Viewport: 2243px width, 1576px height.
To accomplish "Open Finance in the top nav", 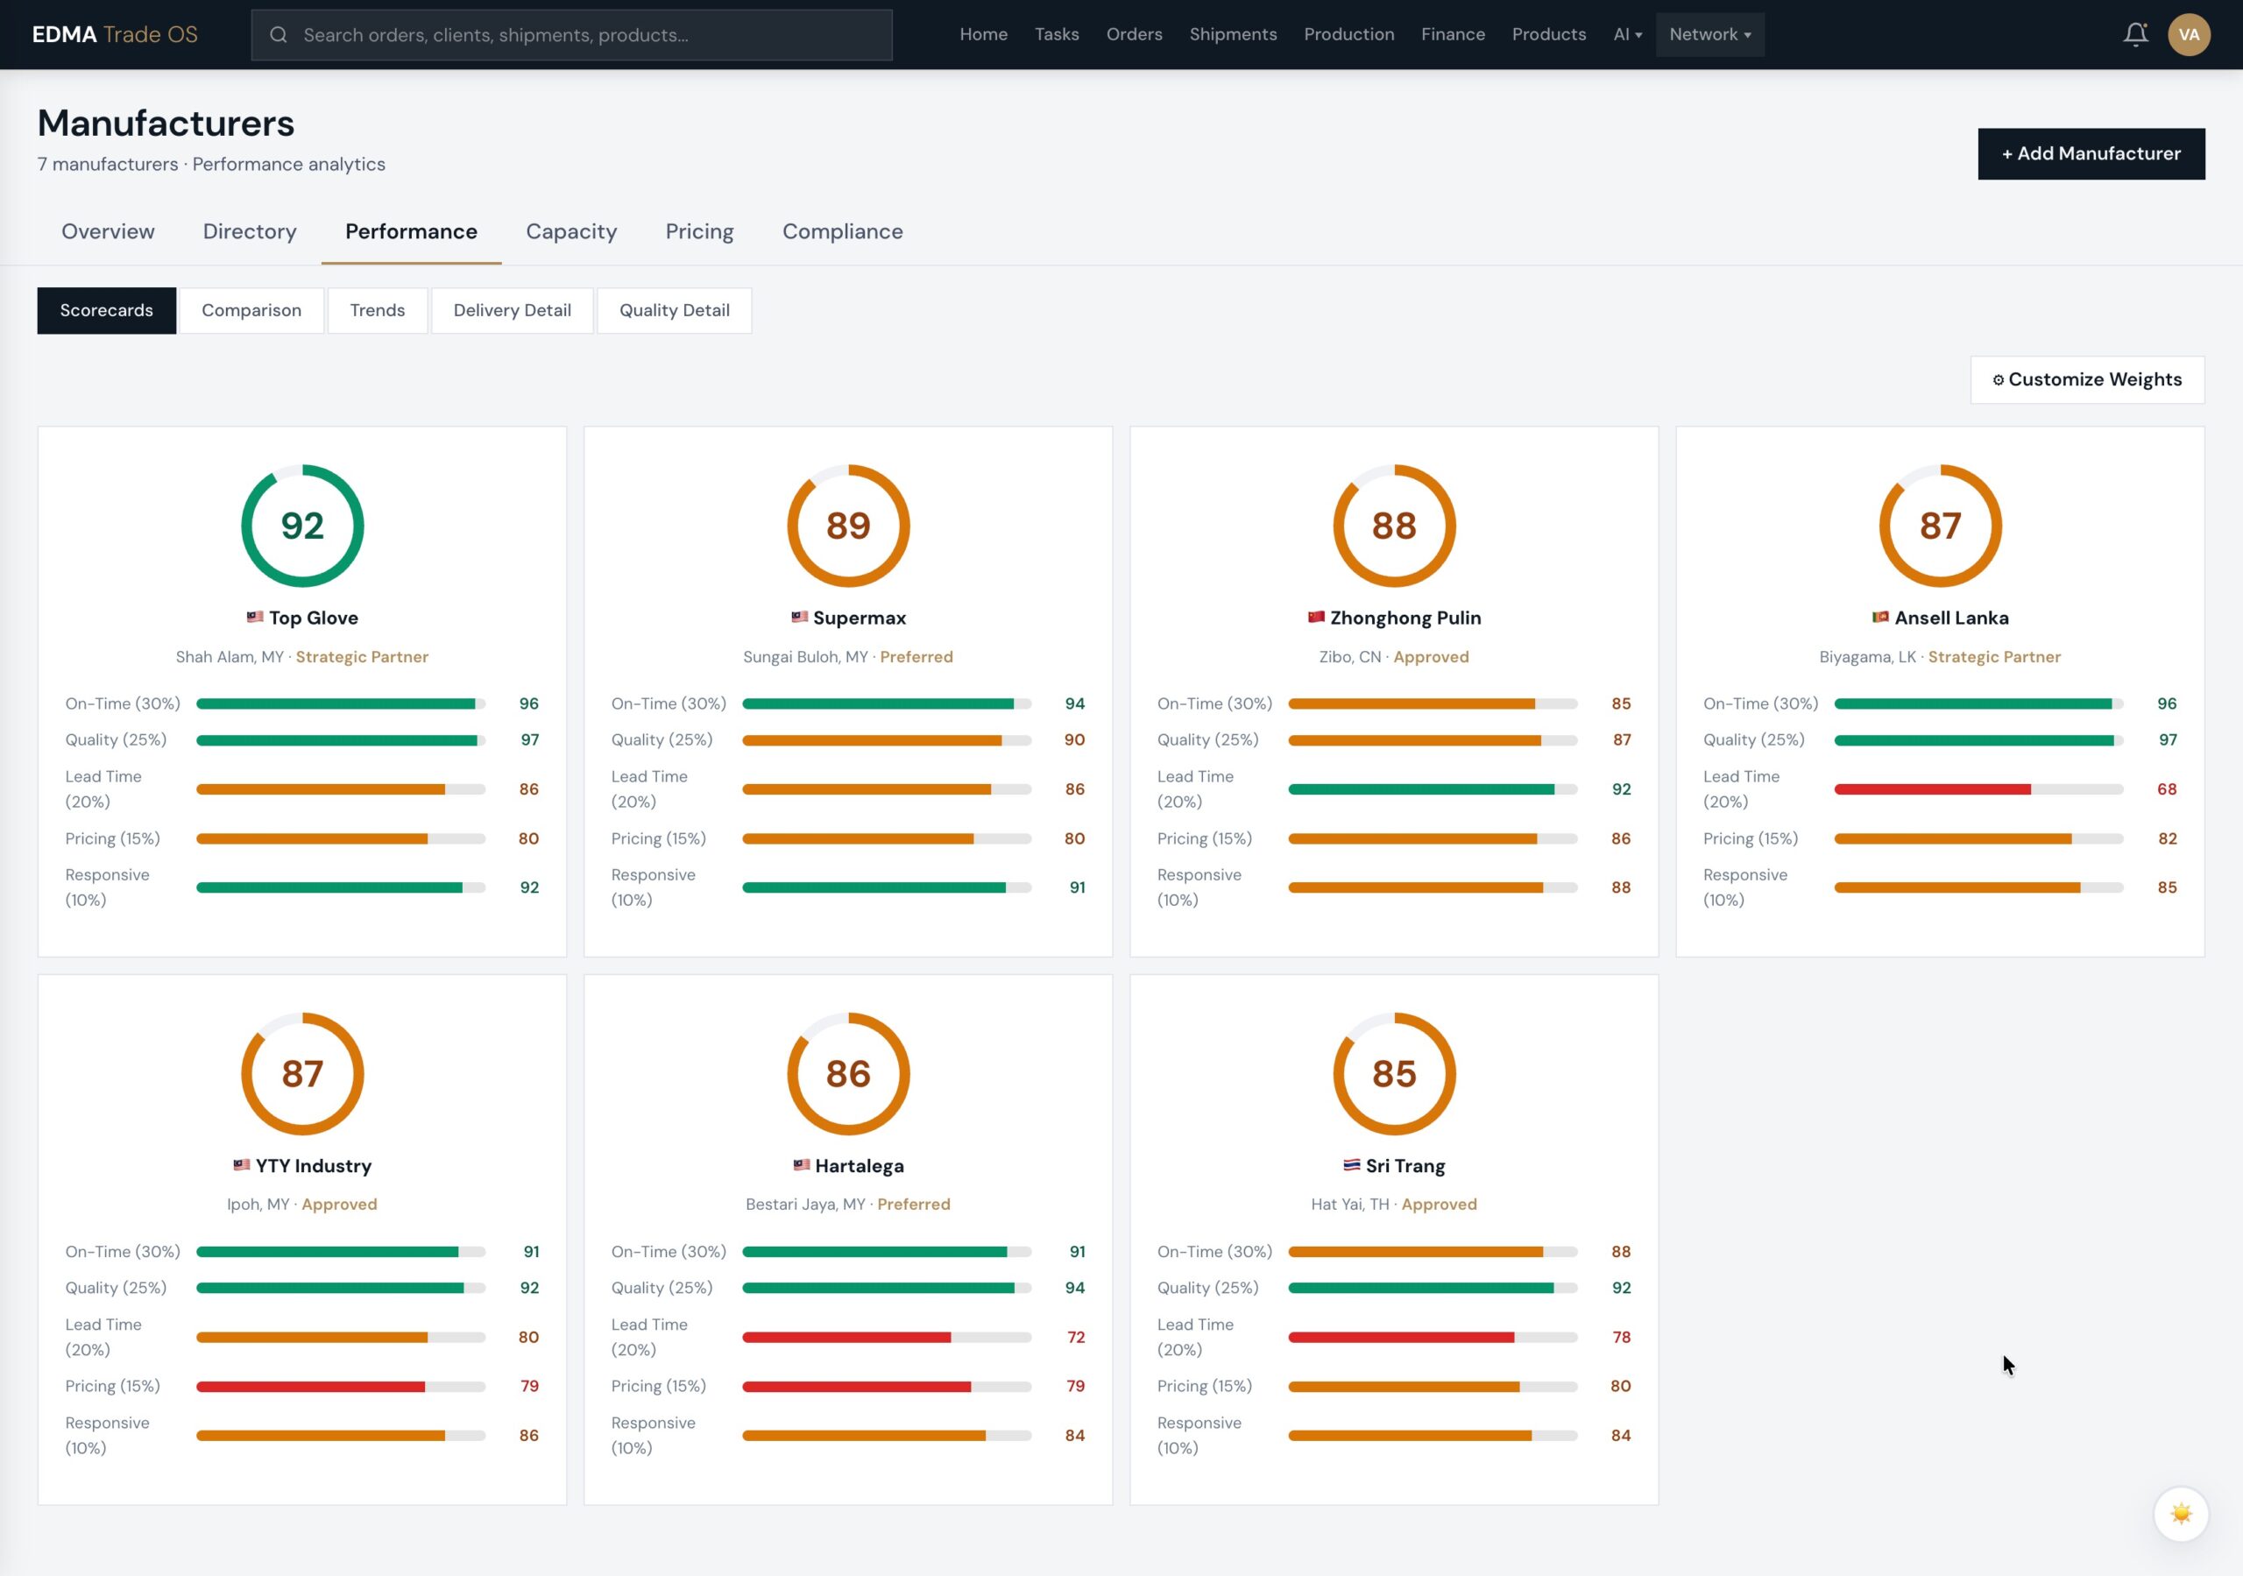I will point(1453,34).
